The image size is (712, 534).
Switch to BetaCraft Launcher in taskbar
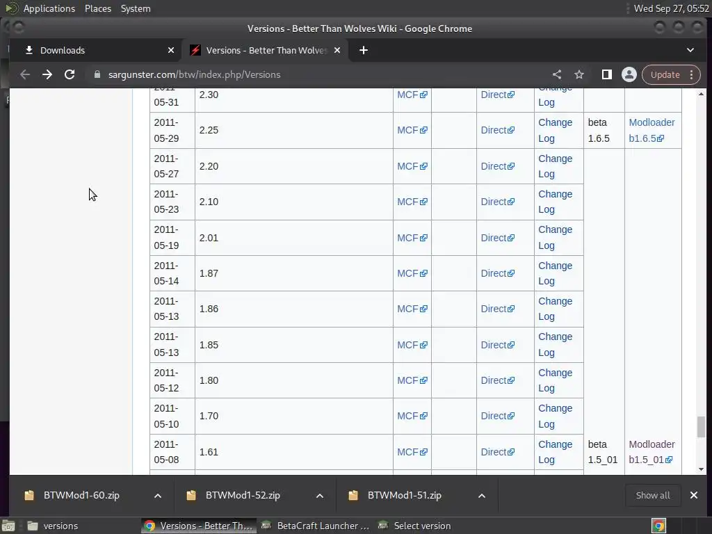315,526
